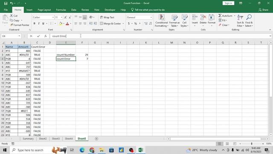Open Conditional Formatting menu

click(x=162, y=21)
